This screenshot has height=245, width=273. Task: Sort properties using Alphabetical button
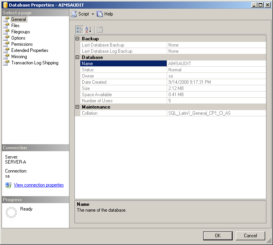88,30
